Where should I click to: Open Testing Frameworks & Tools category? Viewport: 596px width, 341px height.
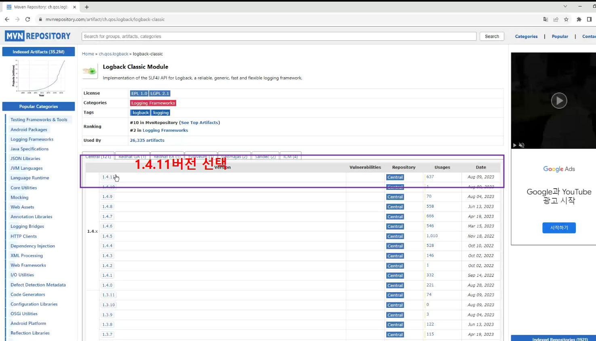[x=39, y=120]
